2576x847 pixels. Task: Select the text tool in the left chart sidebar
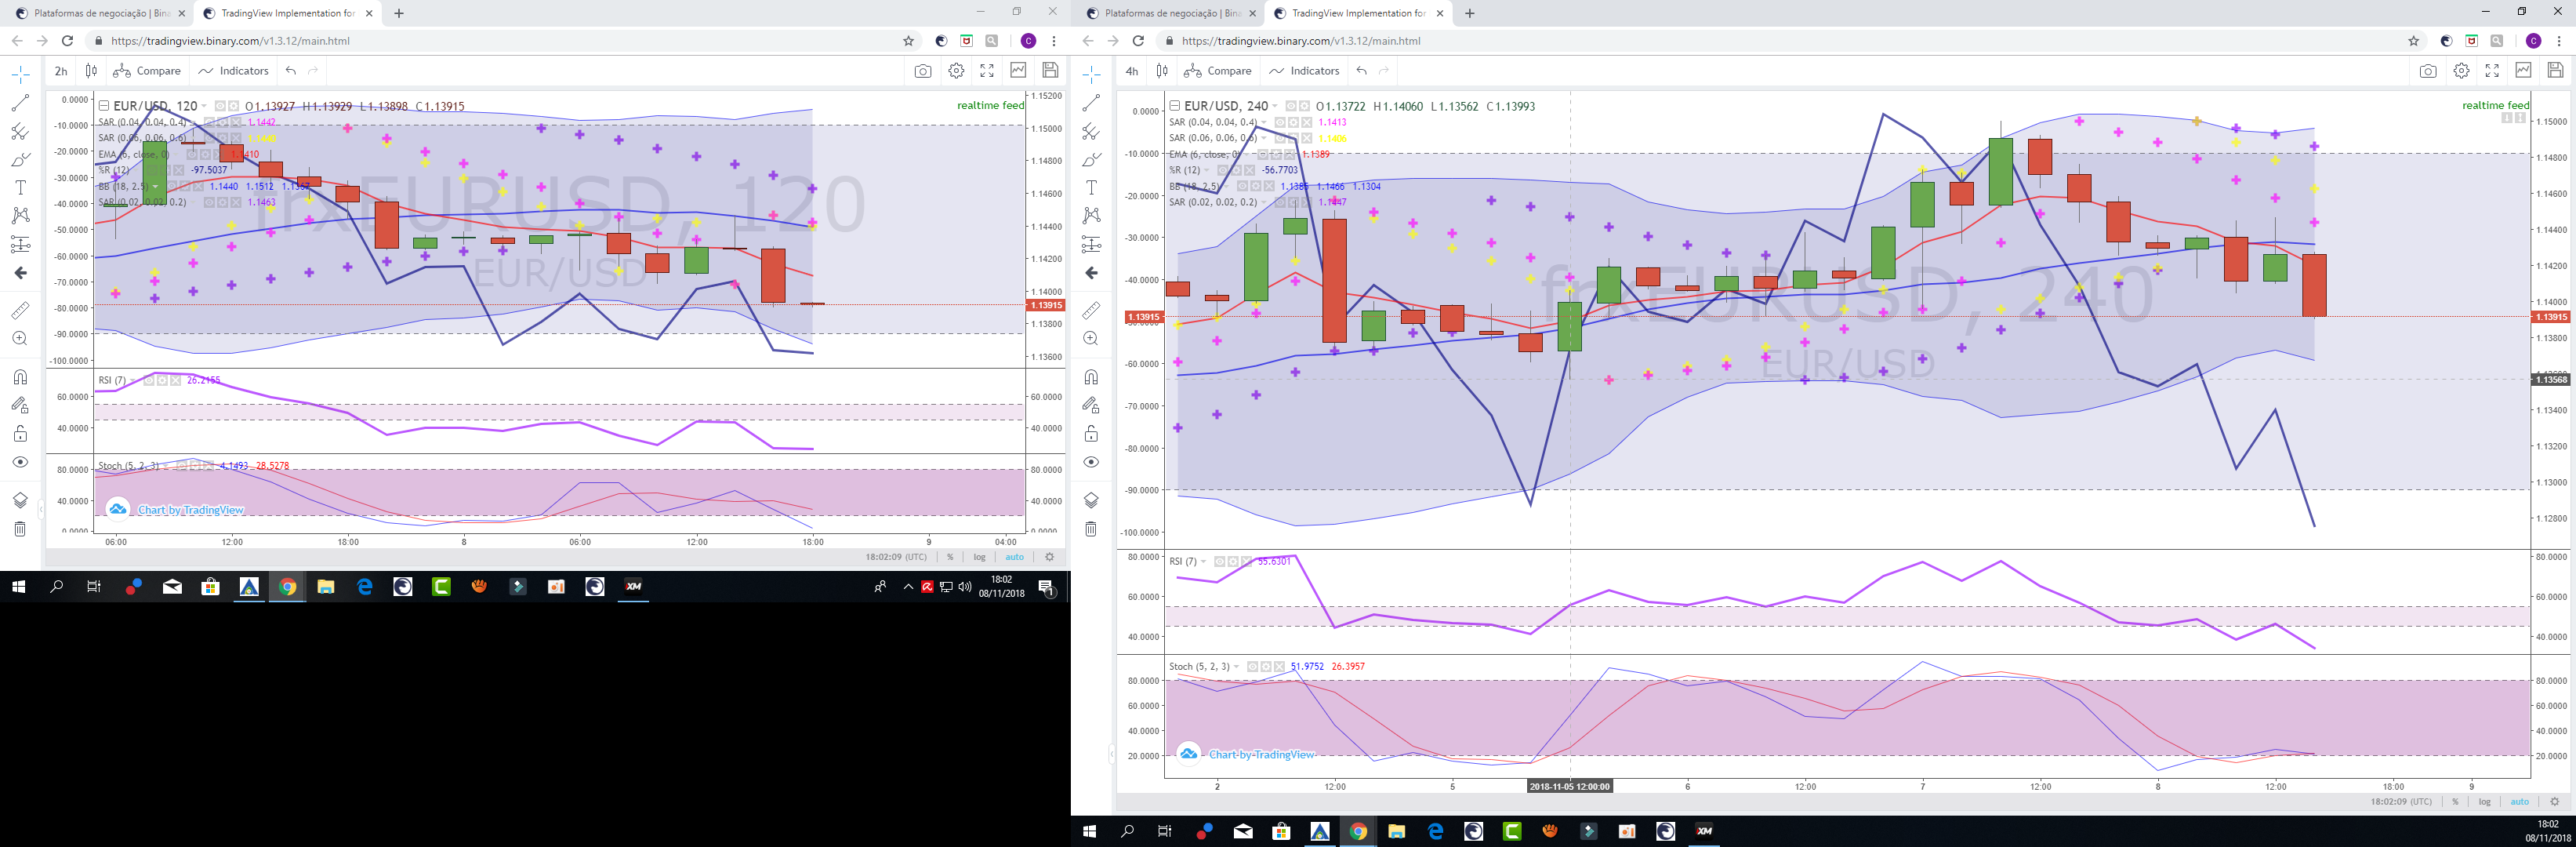(20, 188)
